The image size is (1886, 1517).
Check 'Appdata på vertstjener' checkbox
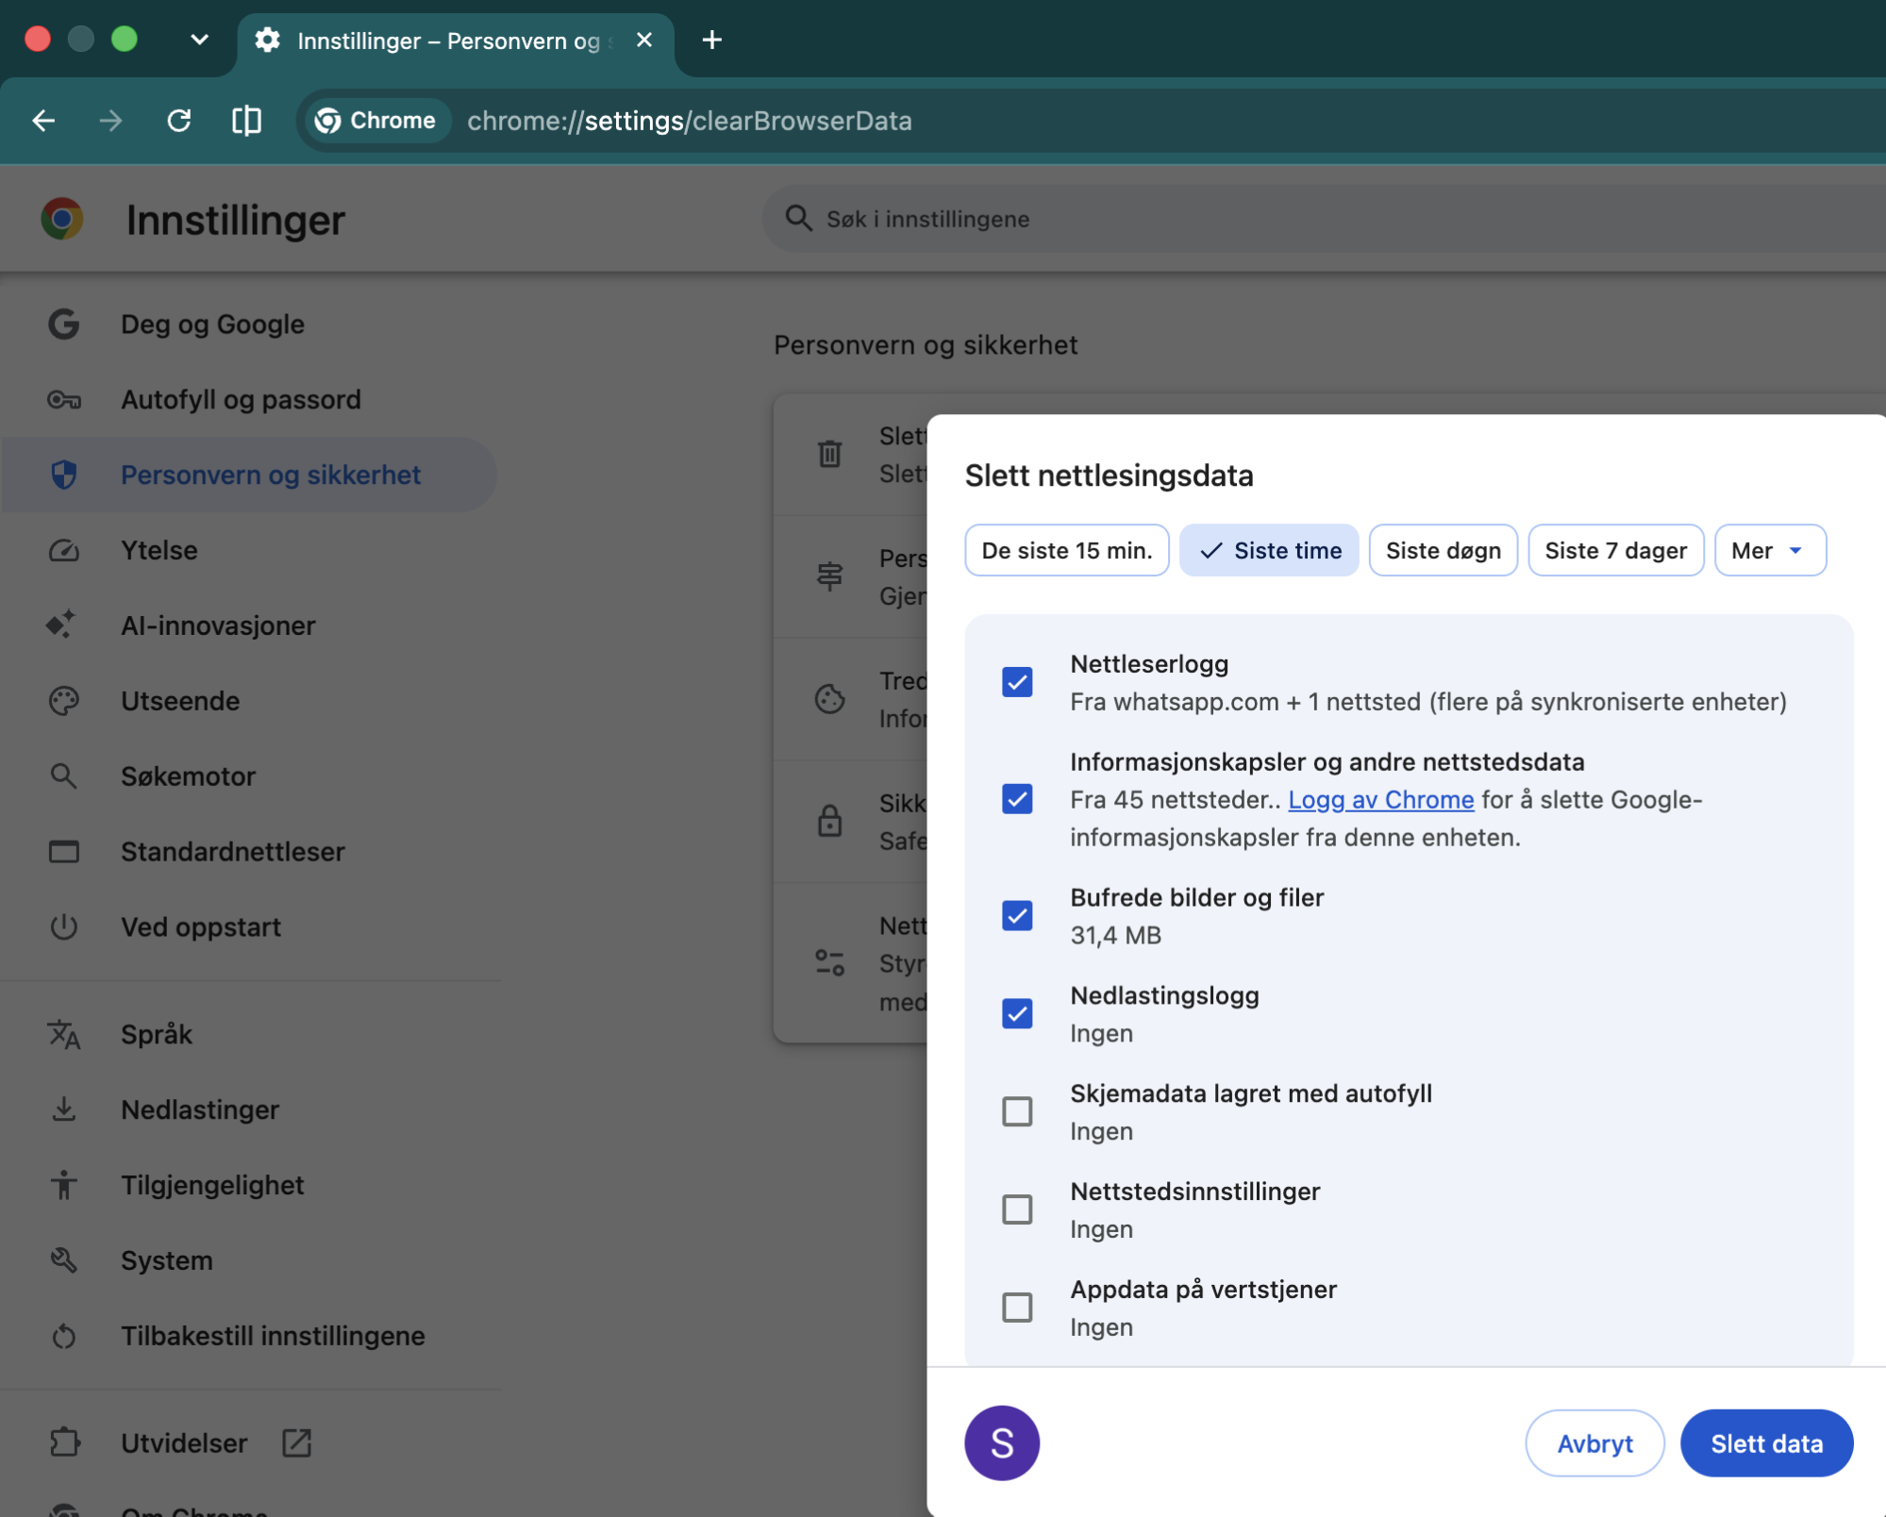coord(1017,1308)
